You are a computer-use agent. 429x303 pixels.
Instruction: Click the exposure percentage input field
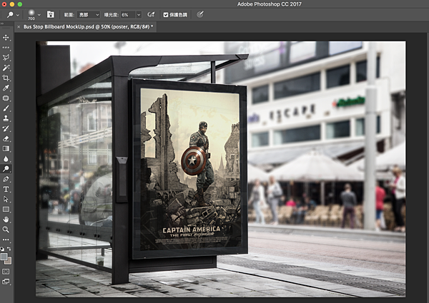(x=127, y=14)
